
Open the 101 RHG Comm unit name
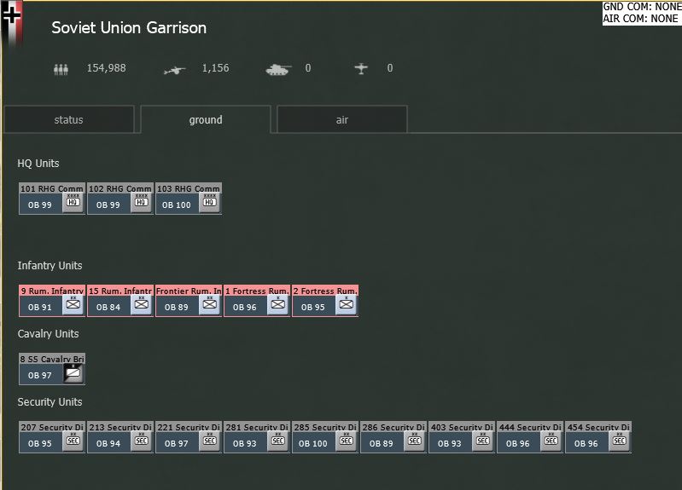point(52,188)
